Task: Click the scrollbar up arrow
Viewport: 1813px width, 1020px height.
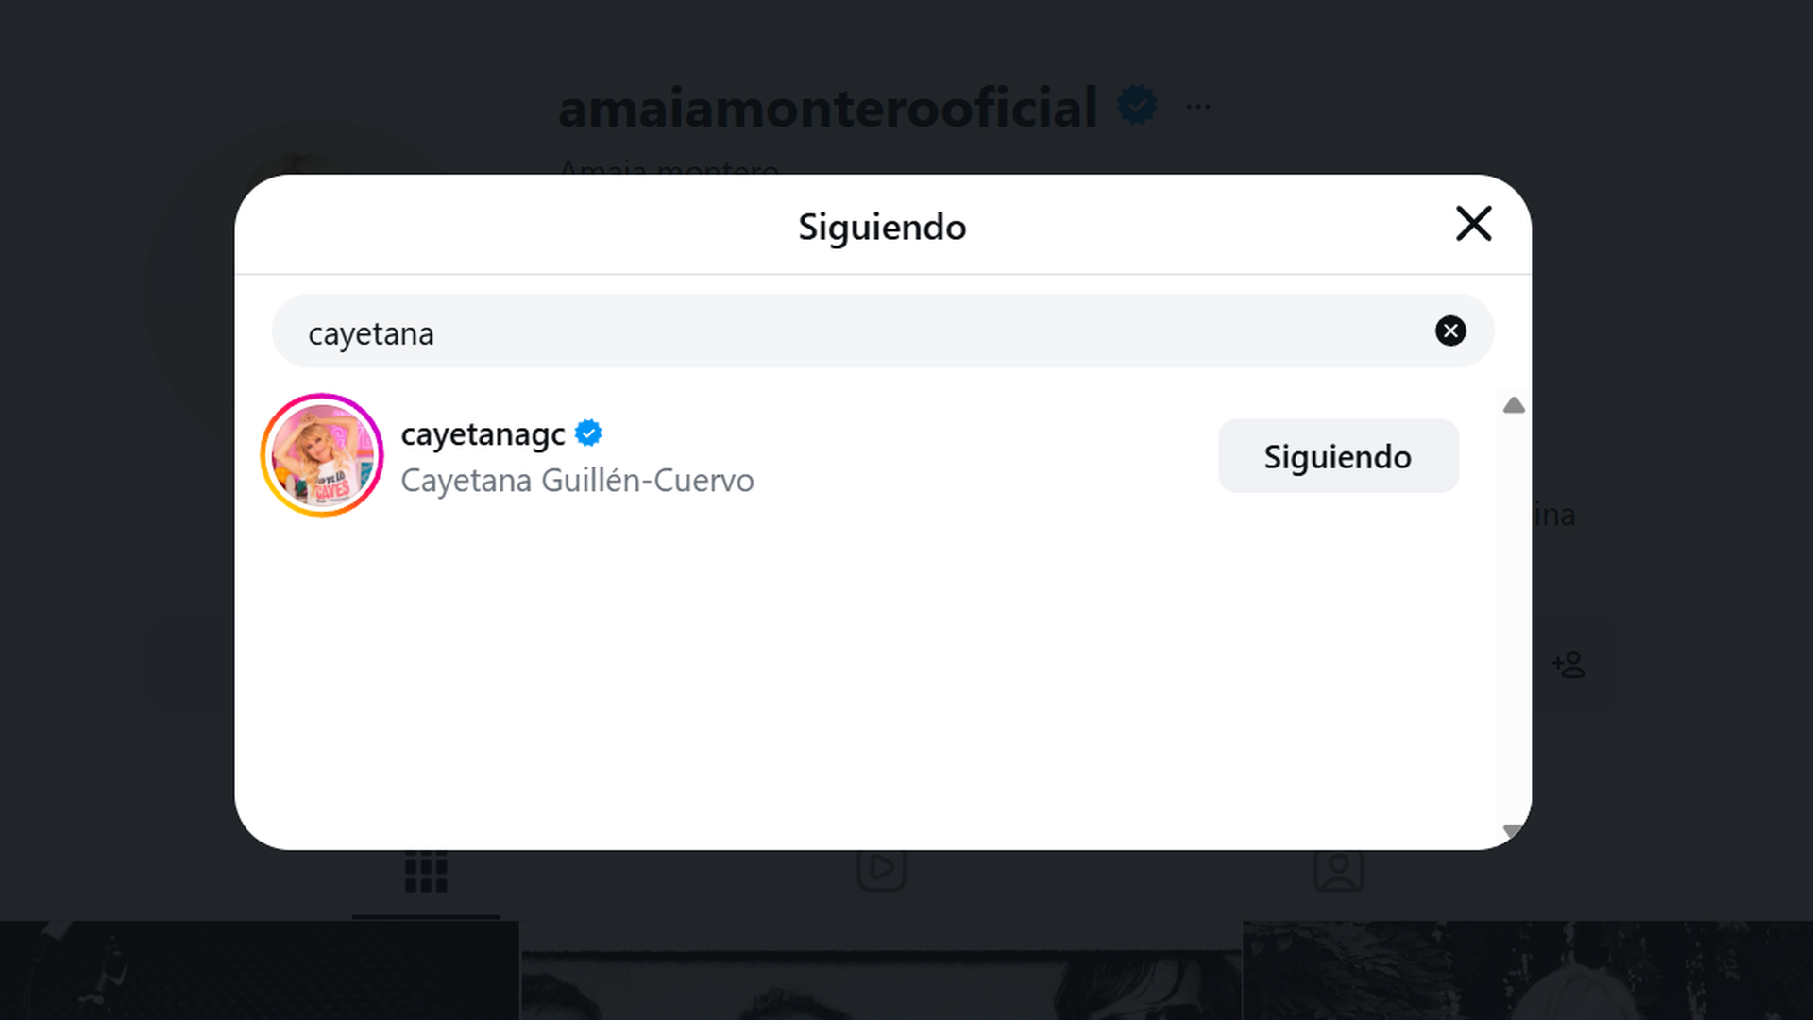Action: pos(1514,404)
